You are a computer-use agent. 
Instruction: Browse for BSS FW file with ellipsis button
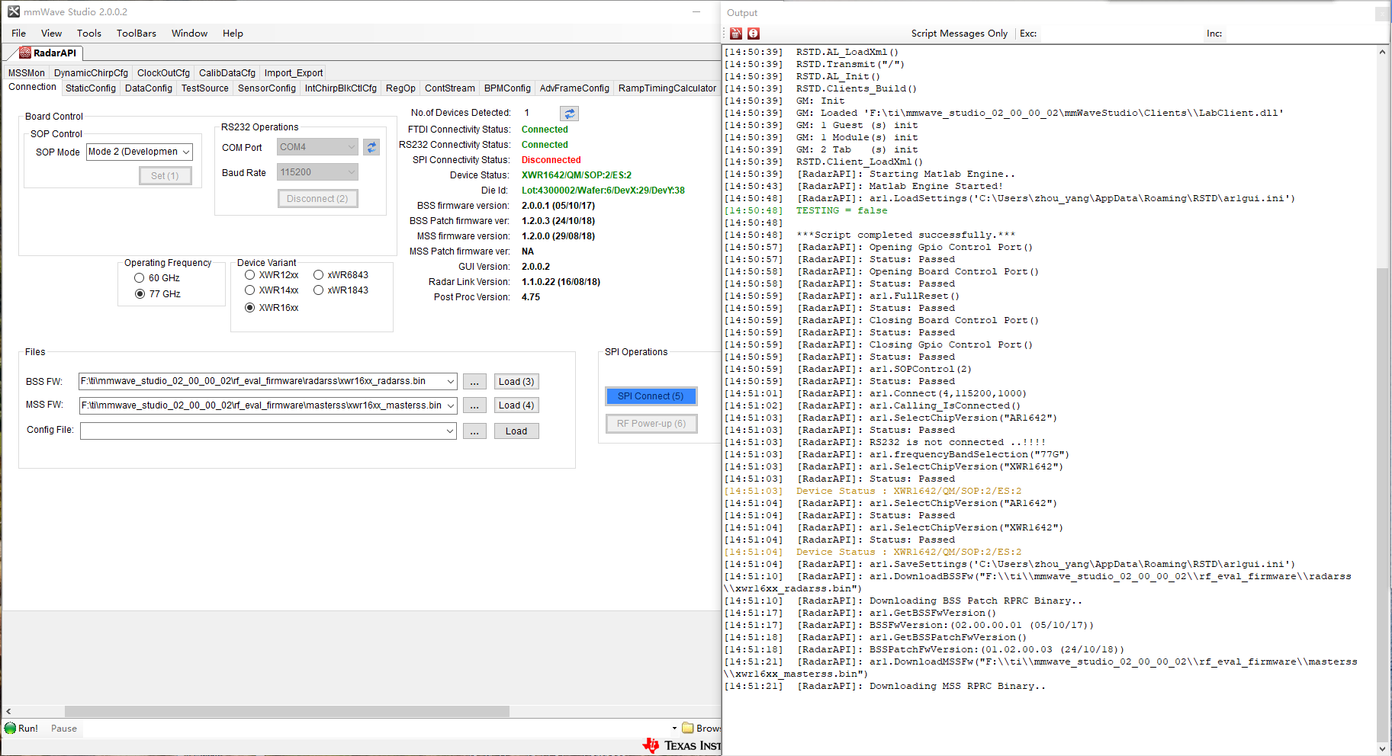pyautogui.click(x=474, y=382)
